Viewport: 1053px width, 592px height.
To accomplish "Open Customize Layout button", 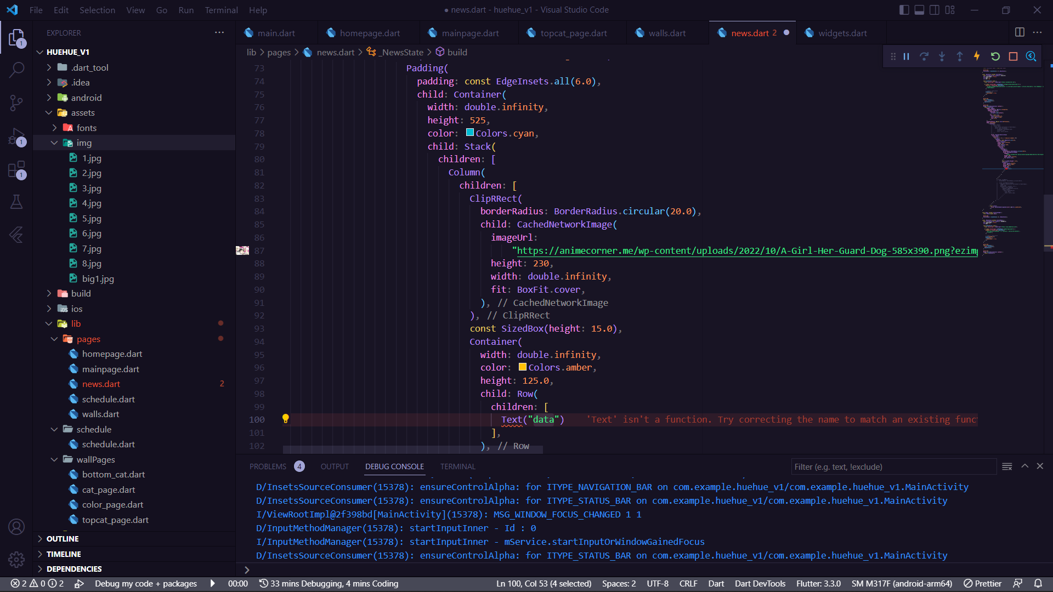I will click(x=950, y=10).
